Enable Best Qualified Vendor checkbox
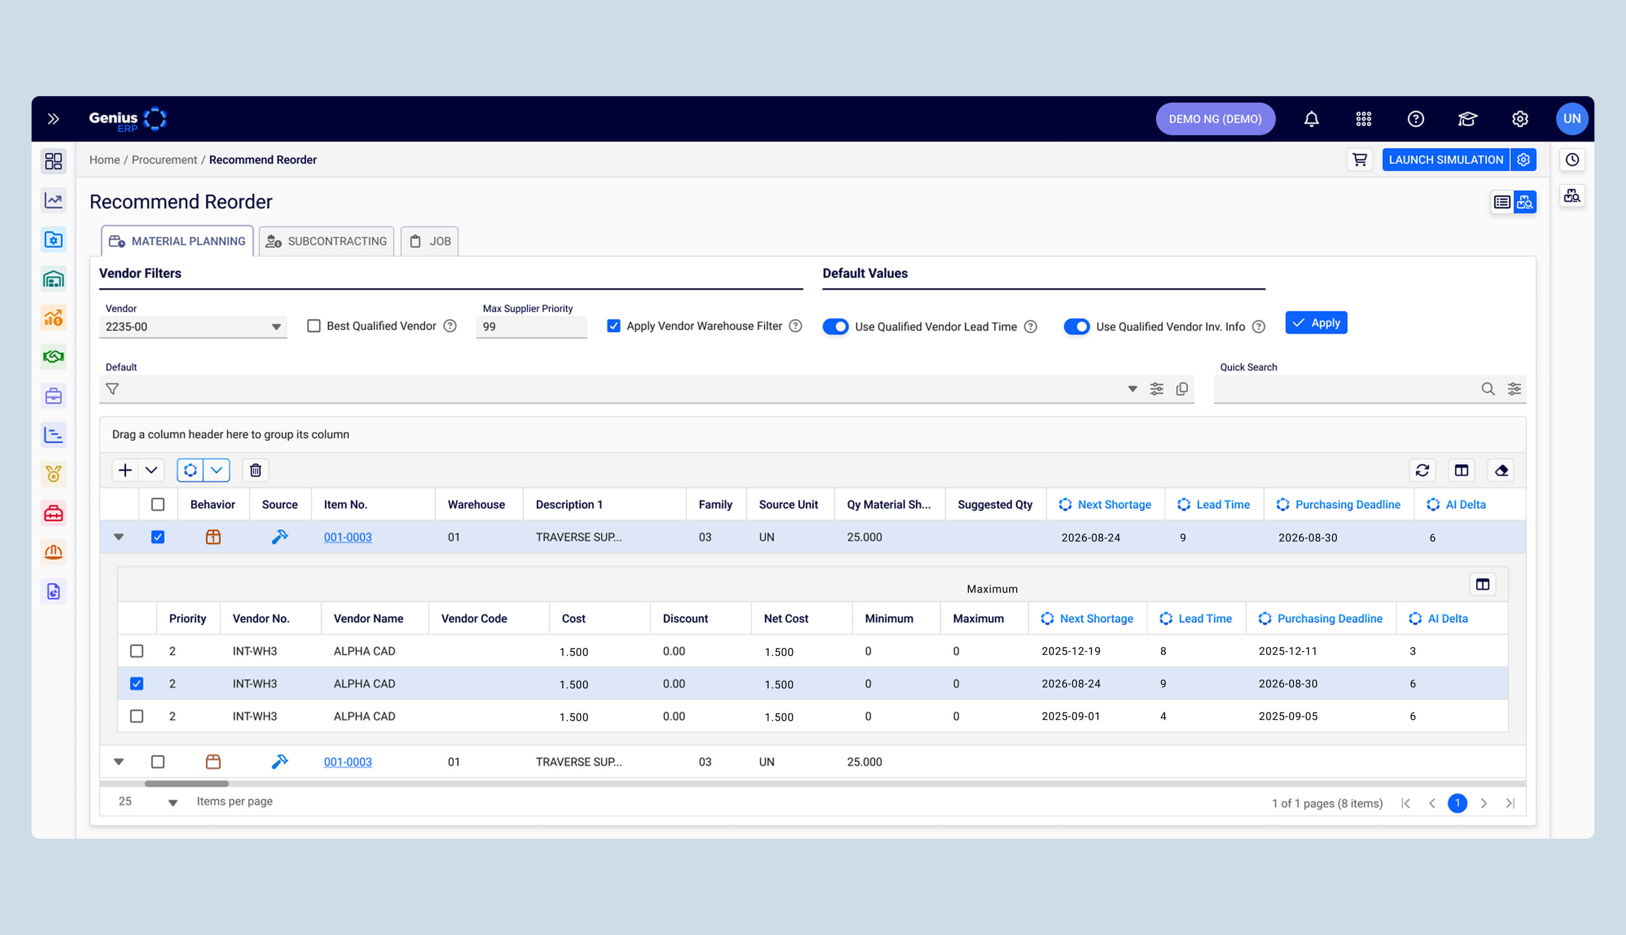Viewport: 1626px width, 935px height. [313, 325]
